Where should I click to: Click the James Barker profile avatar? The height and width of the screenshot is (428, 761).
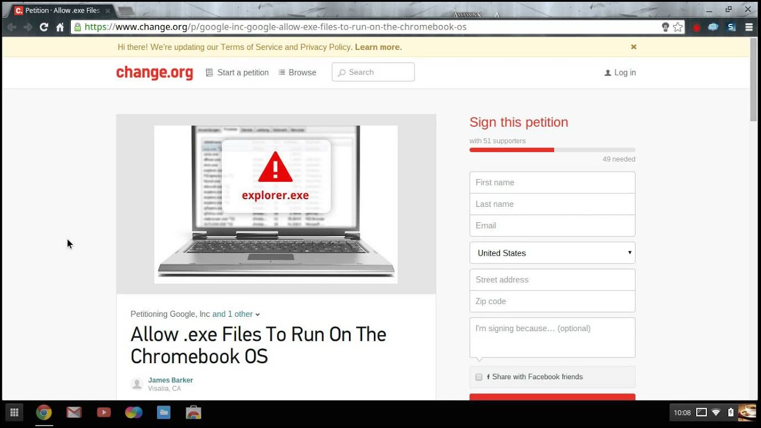coord(137,384)
